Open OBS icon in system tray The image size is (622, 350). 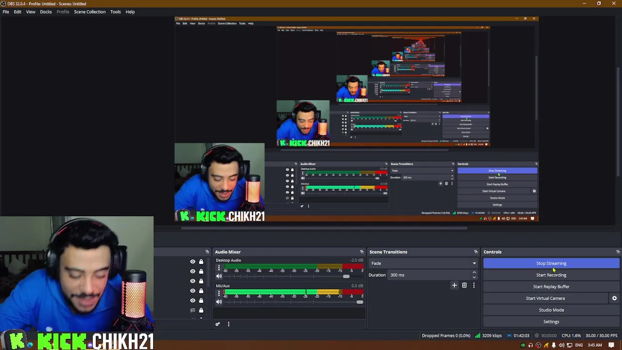click(538, 346)
